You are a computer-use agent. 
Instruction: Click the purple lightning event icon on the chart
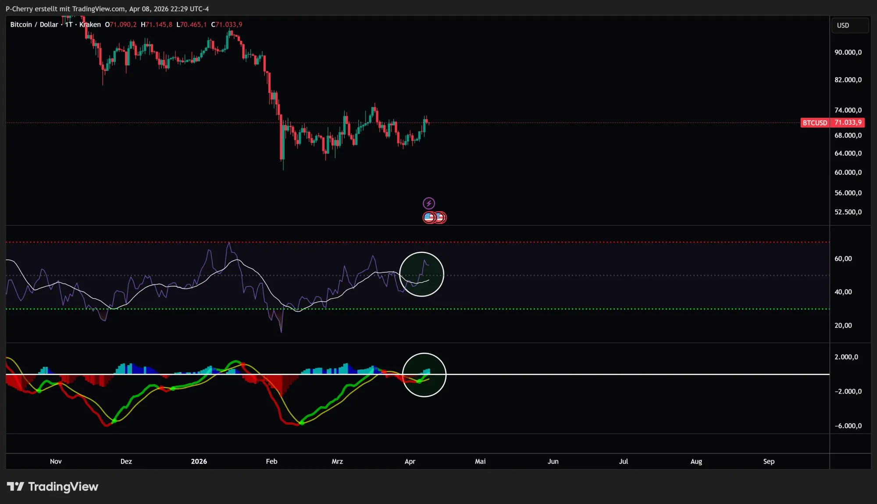(x=429, y=203)
